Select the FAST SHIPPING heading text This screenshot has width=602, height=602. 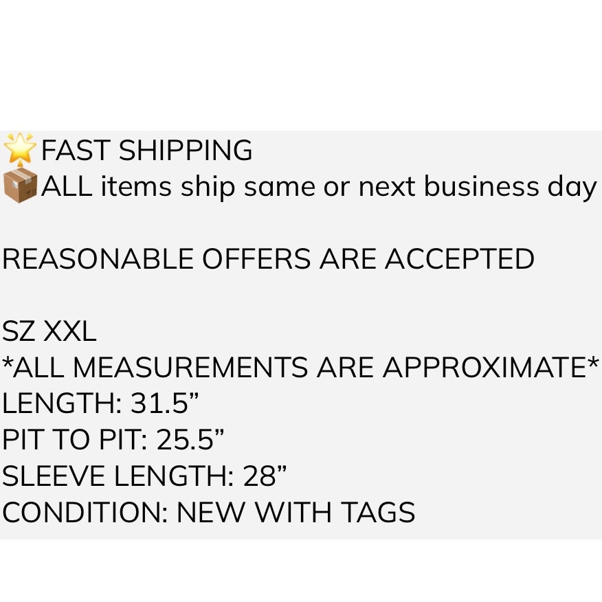pos(146,150)
